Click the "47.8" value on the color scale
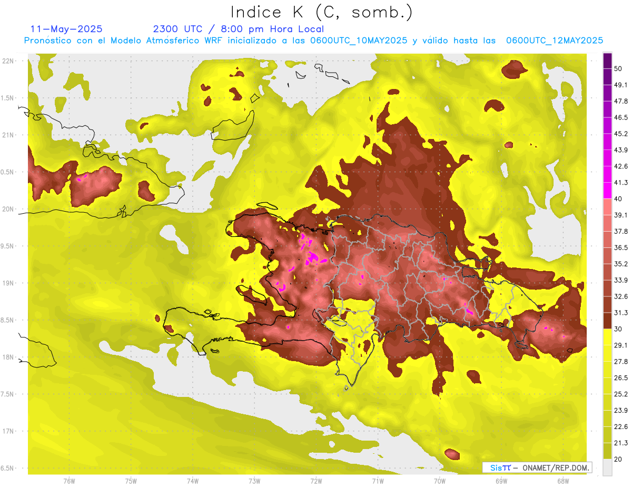 (x=621, y=101)
